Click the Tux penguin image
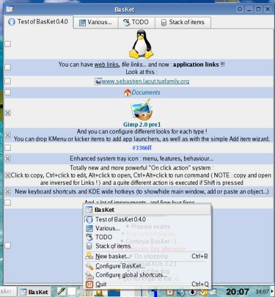275x297 pixels. (141, 44)
